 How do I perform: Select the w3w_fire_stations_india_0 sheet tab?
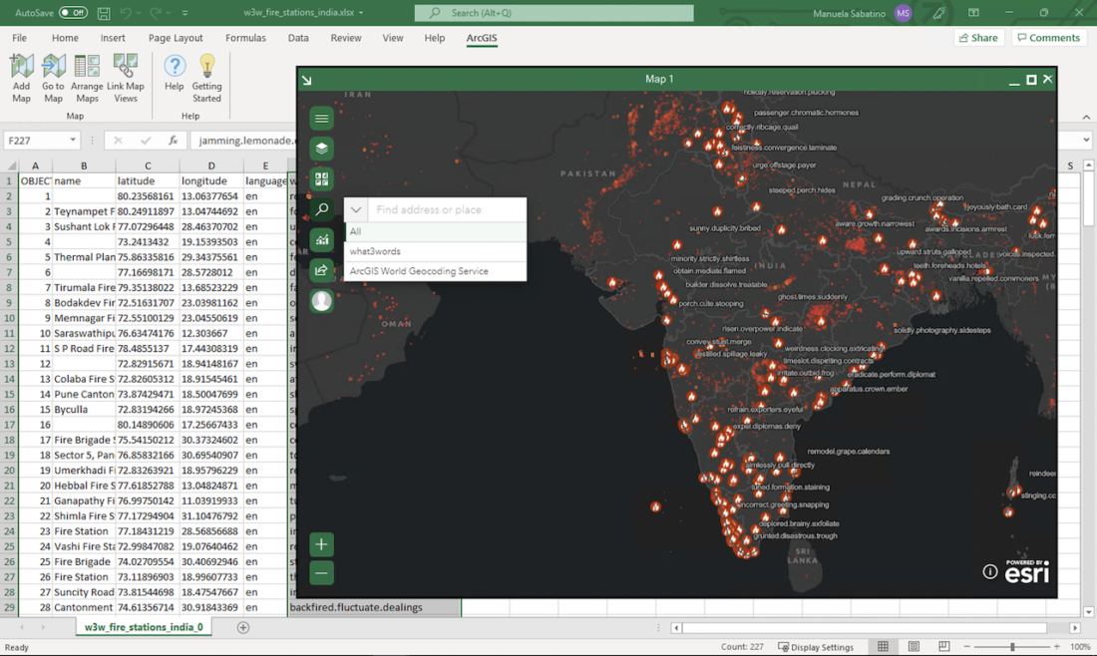[144, 627]
